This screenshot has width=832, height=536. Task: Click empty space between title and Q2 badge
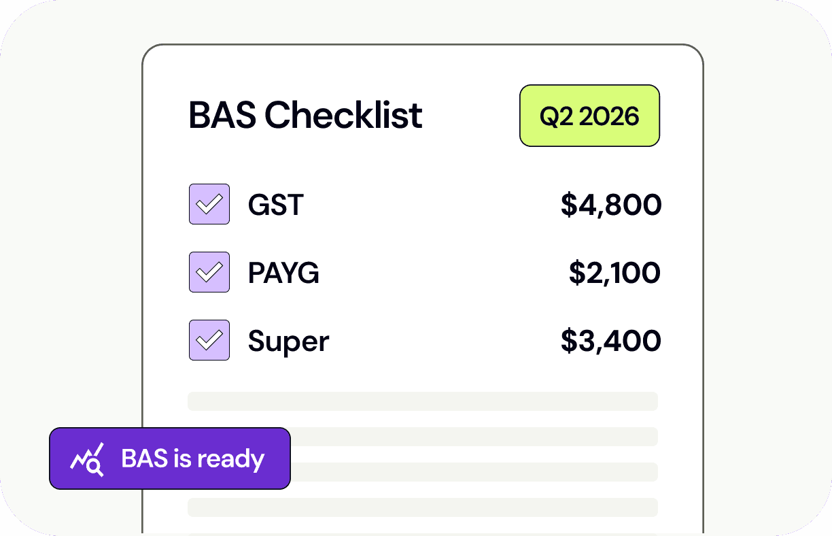click(x=471, y=116)
